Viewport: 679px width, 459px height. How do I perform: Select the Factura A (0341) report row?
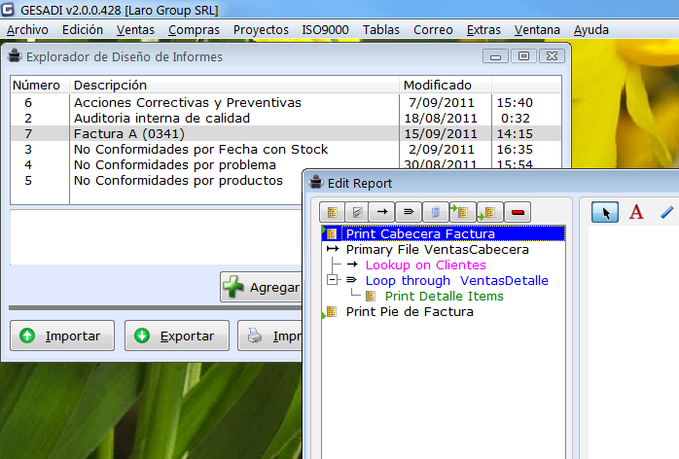(x=286, y=134)
